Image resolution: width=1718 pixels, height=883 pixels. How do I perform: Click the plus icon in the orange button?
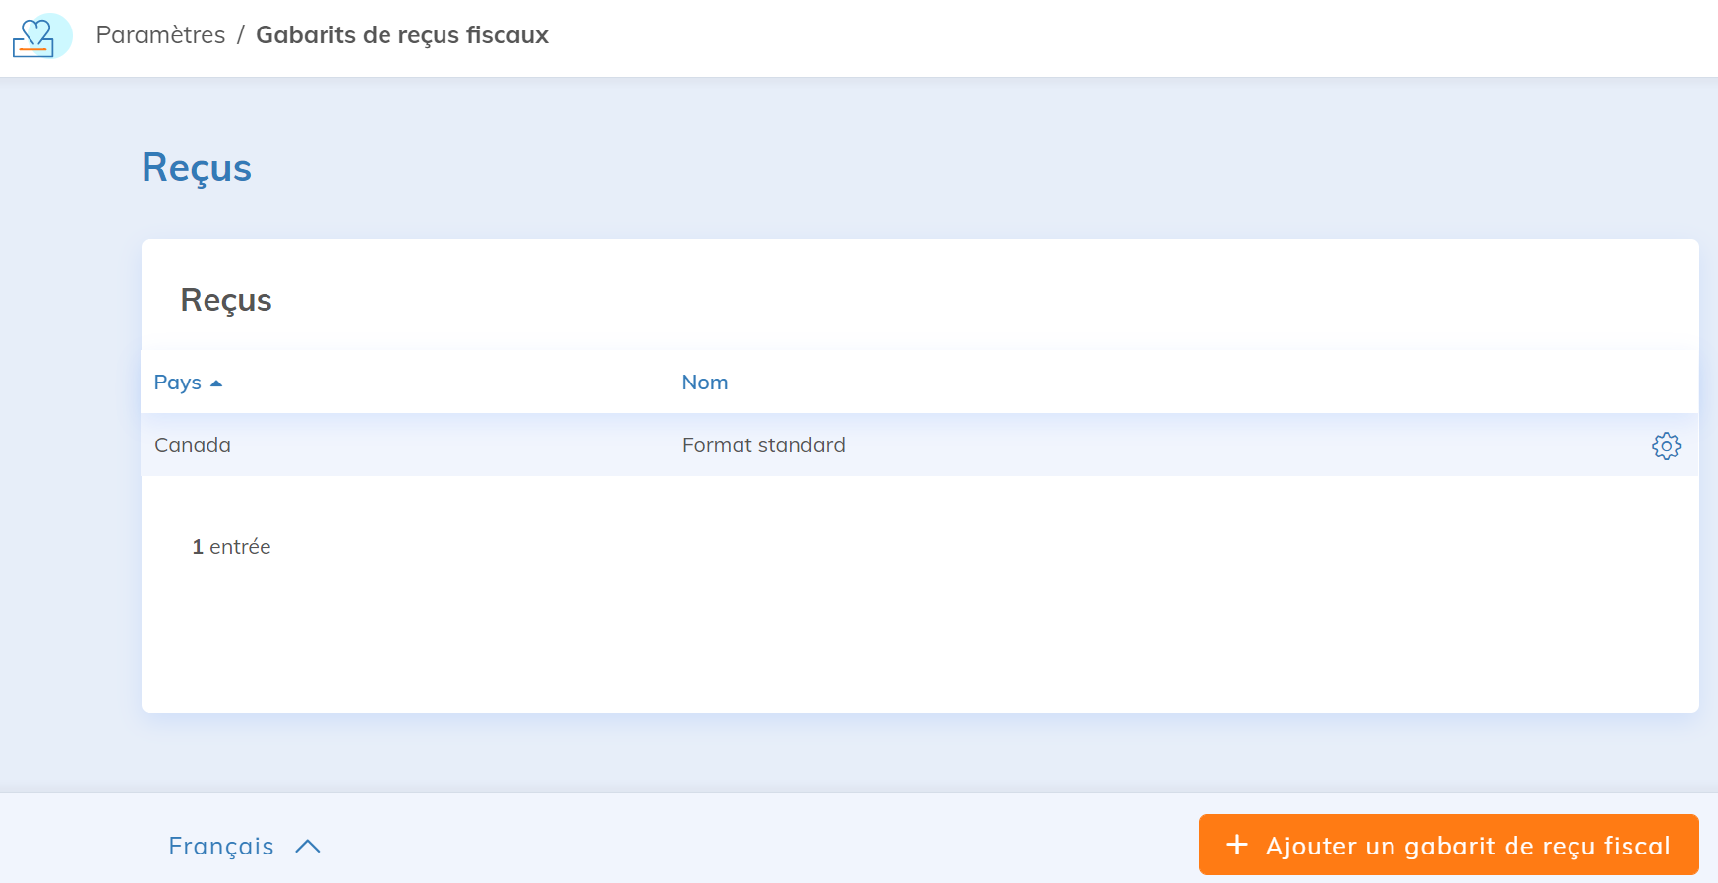click(1237, 845)
